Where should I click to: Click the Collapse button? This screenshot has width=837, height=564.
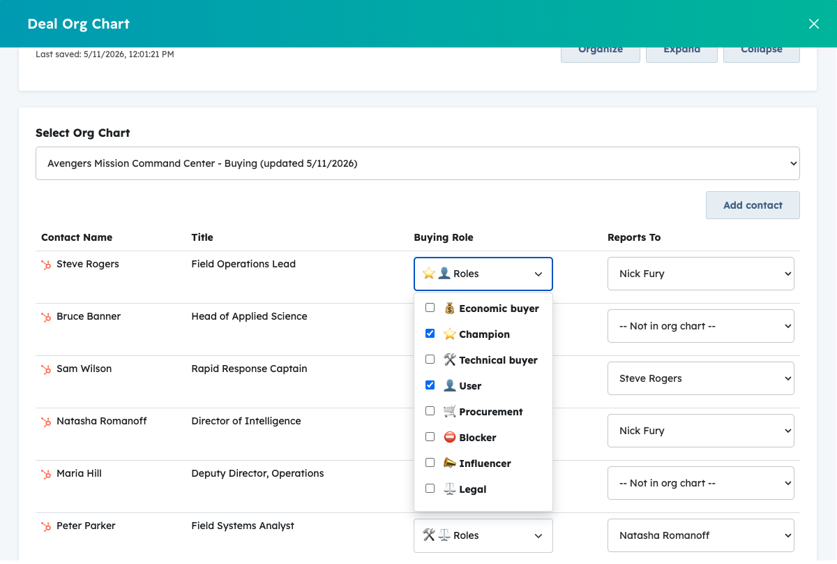[x=762, y=54]
